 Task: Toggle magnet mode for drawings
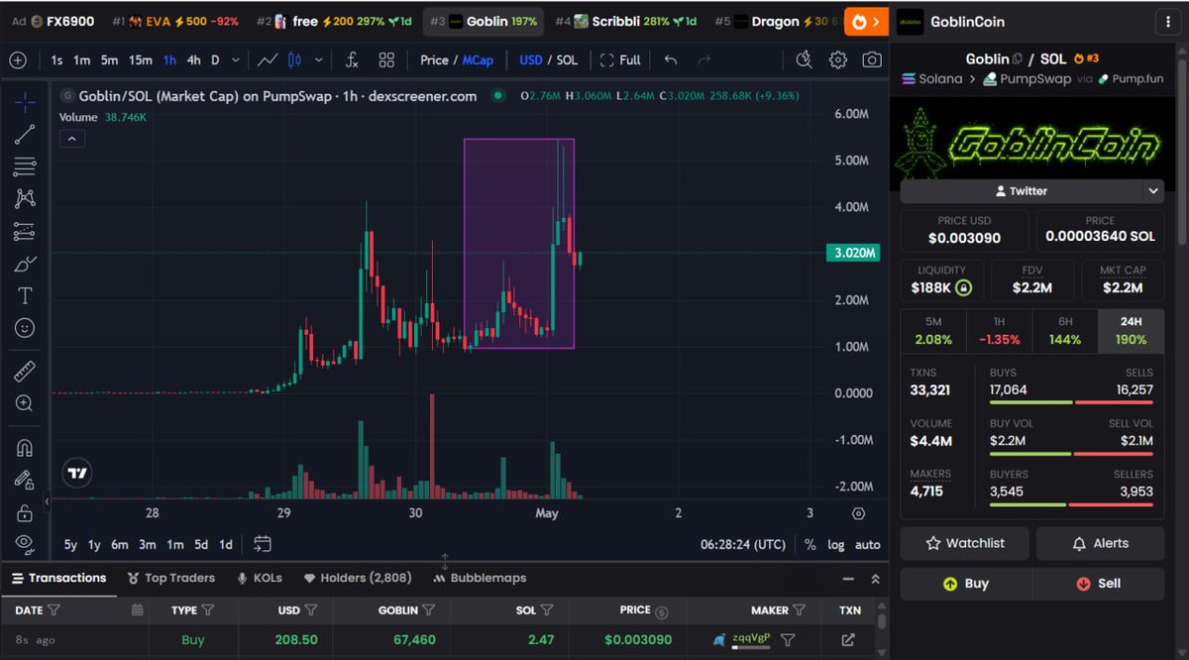(25, 448)
